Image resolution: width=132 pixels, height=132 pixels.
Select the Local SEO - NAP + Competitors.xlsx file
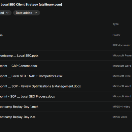(31, 76)
